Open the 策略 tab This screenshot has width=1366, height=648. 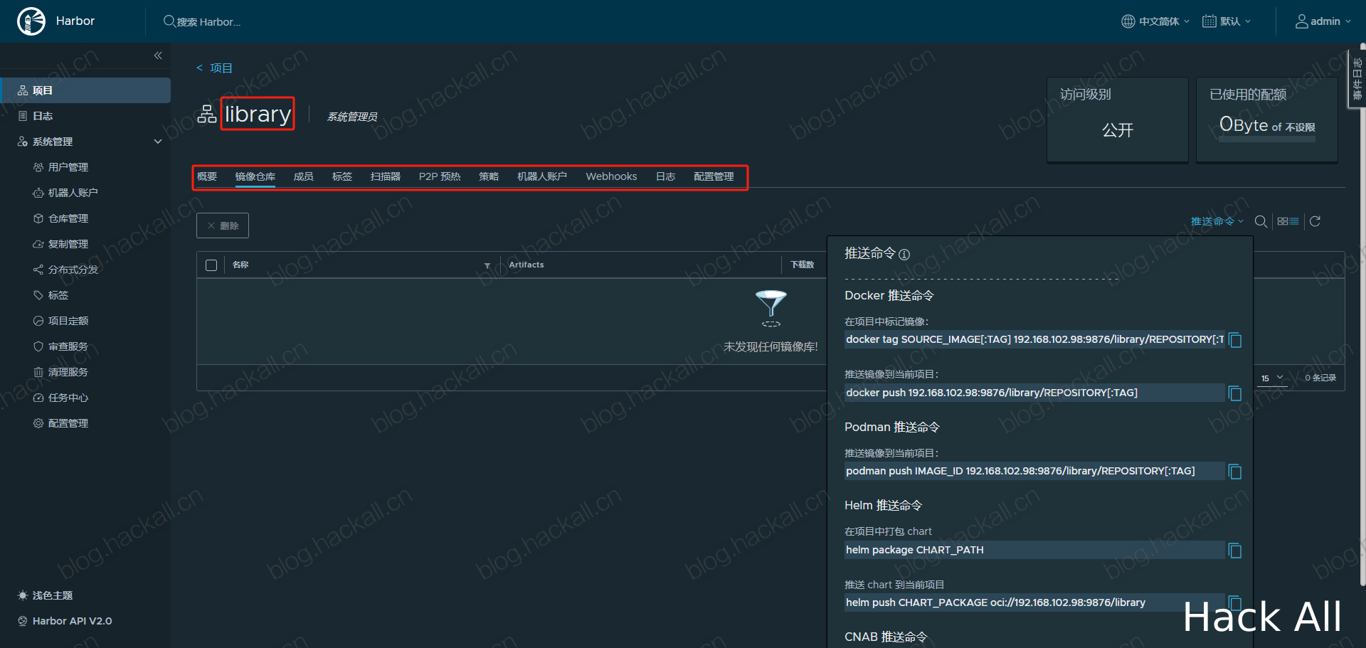point(489,176)
